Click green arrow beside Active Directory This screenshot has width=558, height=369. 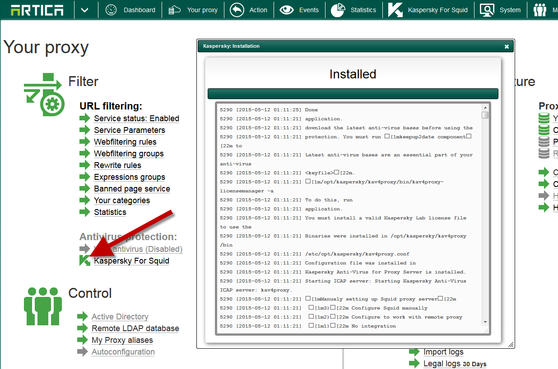point(83,316)
